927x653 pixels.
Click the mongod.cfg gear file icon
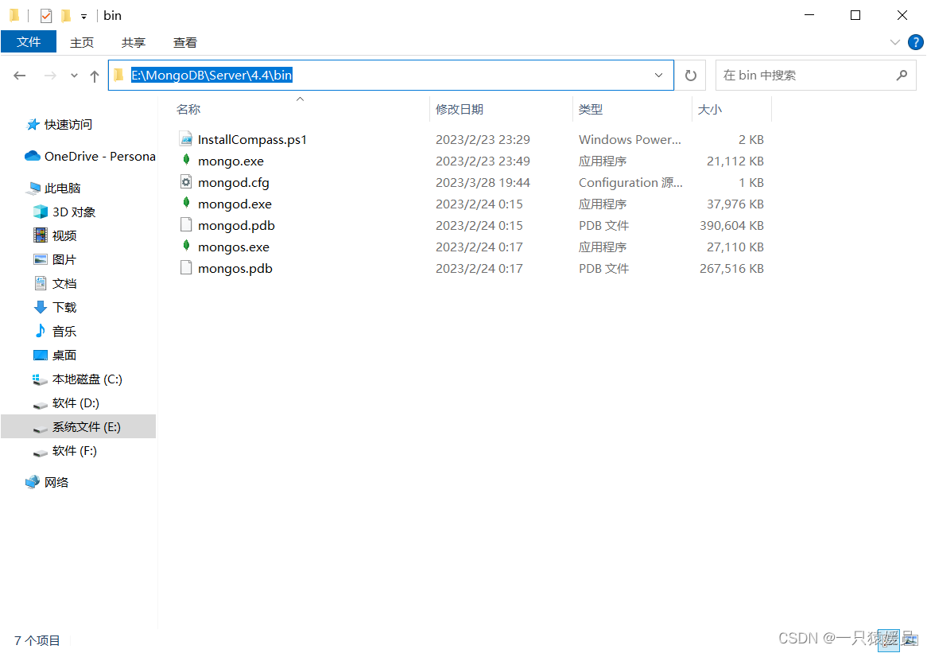pos(186,181)
